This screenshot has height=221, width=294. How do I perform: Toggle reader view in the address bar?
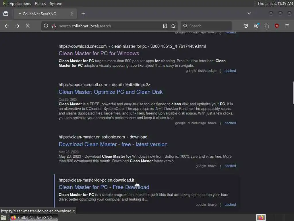click(165, 26)
